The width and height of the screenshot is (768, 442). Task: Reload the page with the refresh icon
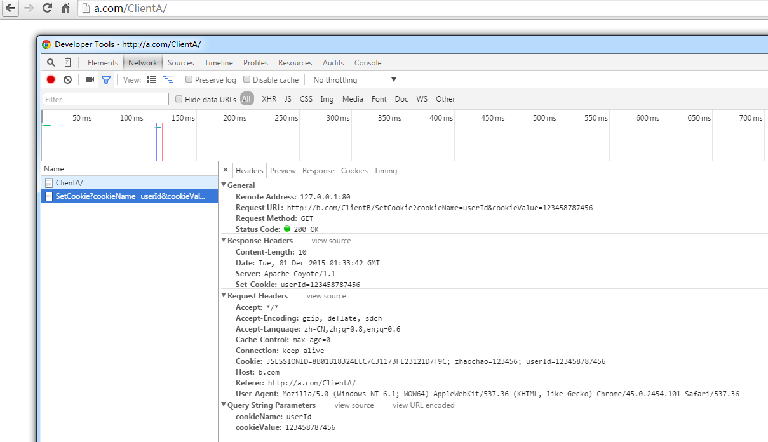tap(47, 8)
